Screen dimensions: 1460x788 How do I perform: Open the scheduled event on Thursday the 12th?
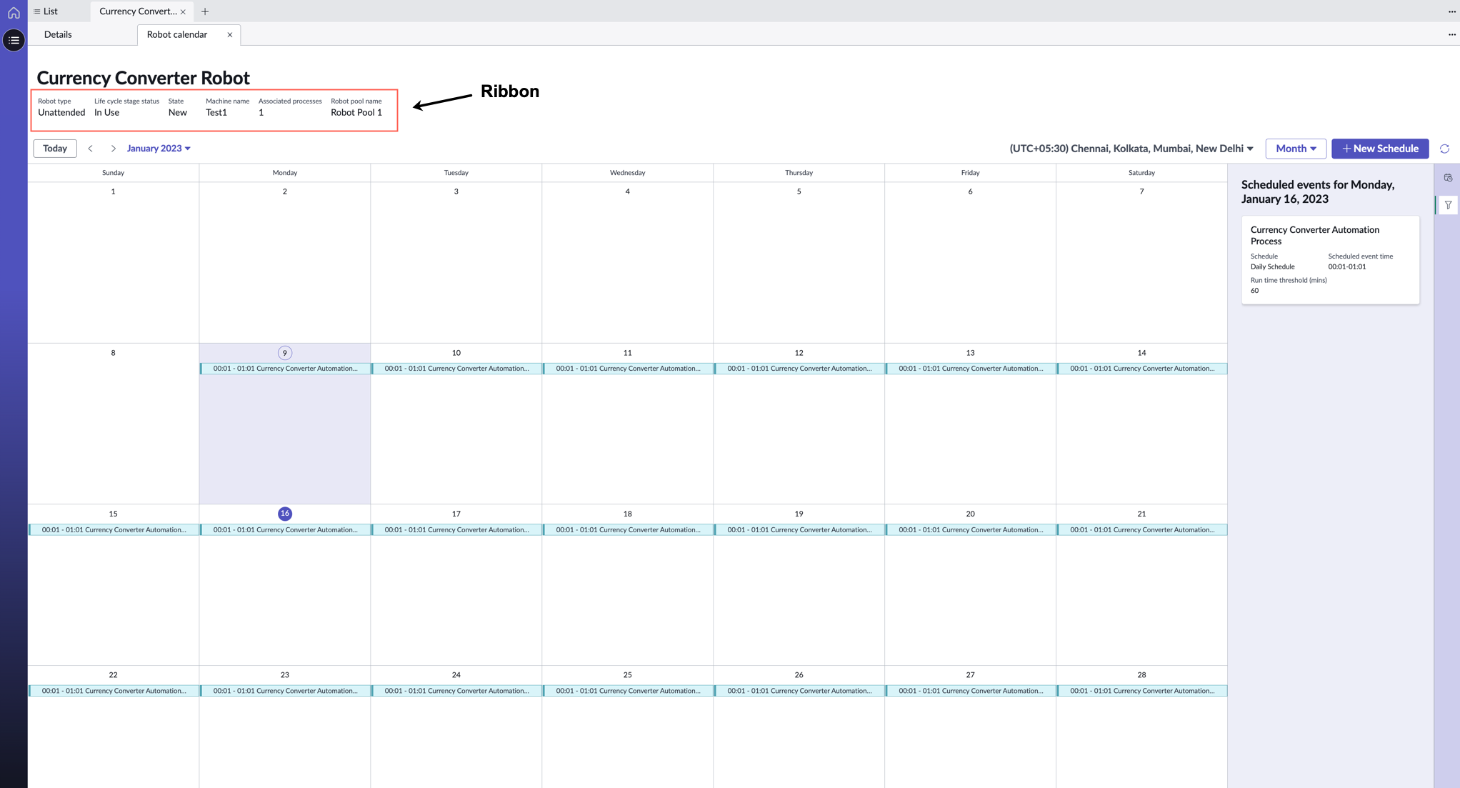(x=799, y=369)
